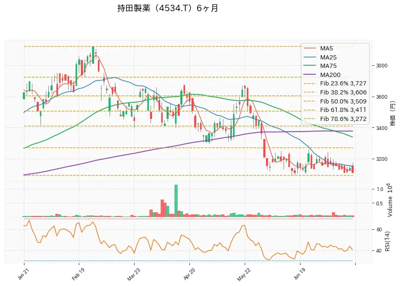The width and height of the screenshot is (400, 286).
Task: Click the Fib 78.6% 3,272 legend entry
Action: (335, 119)
